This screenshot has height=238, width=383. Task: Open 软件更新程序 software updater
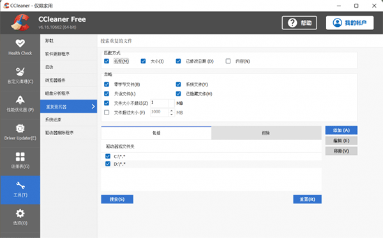tap(69, 54)
